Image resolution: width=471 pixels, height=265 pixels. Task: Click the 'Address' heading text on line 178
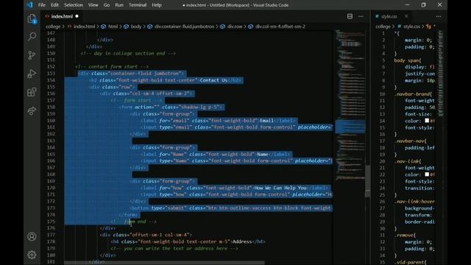coord(242,241)
